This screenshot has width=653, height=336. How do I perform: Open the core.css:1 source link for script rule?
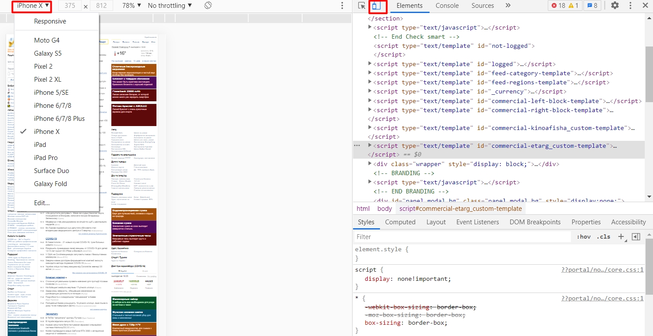point(602,269)
